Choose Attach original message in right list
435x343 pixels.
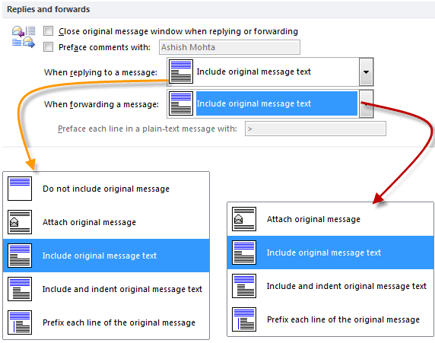click(x=330, y=219)
